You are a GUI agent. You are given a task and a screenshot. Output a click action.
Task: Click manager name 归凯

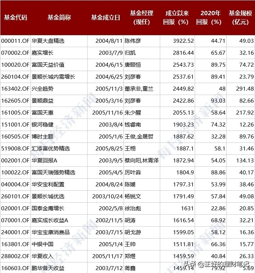point(130,53)
